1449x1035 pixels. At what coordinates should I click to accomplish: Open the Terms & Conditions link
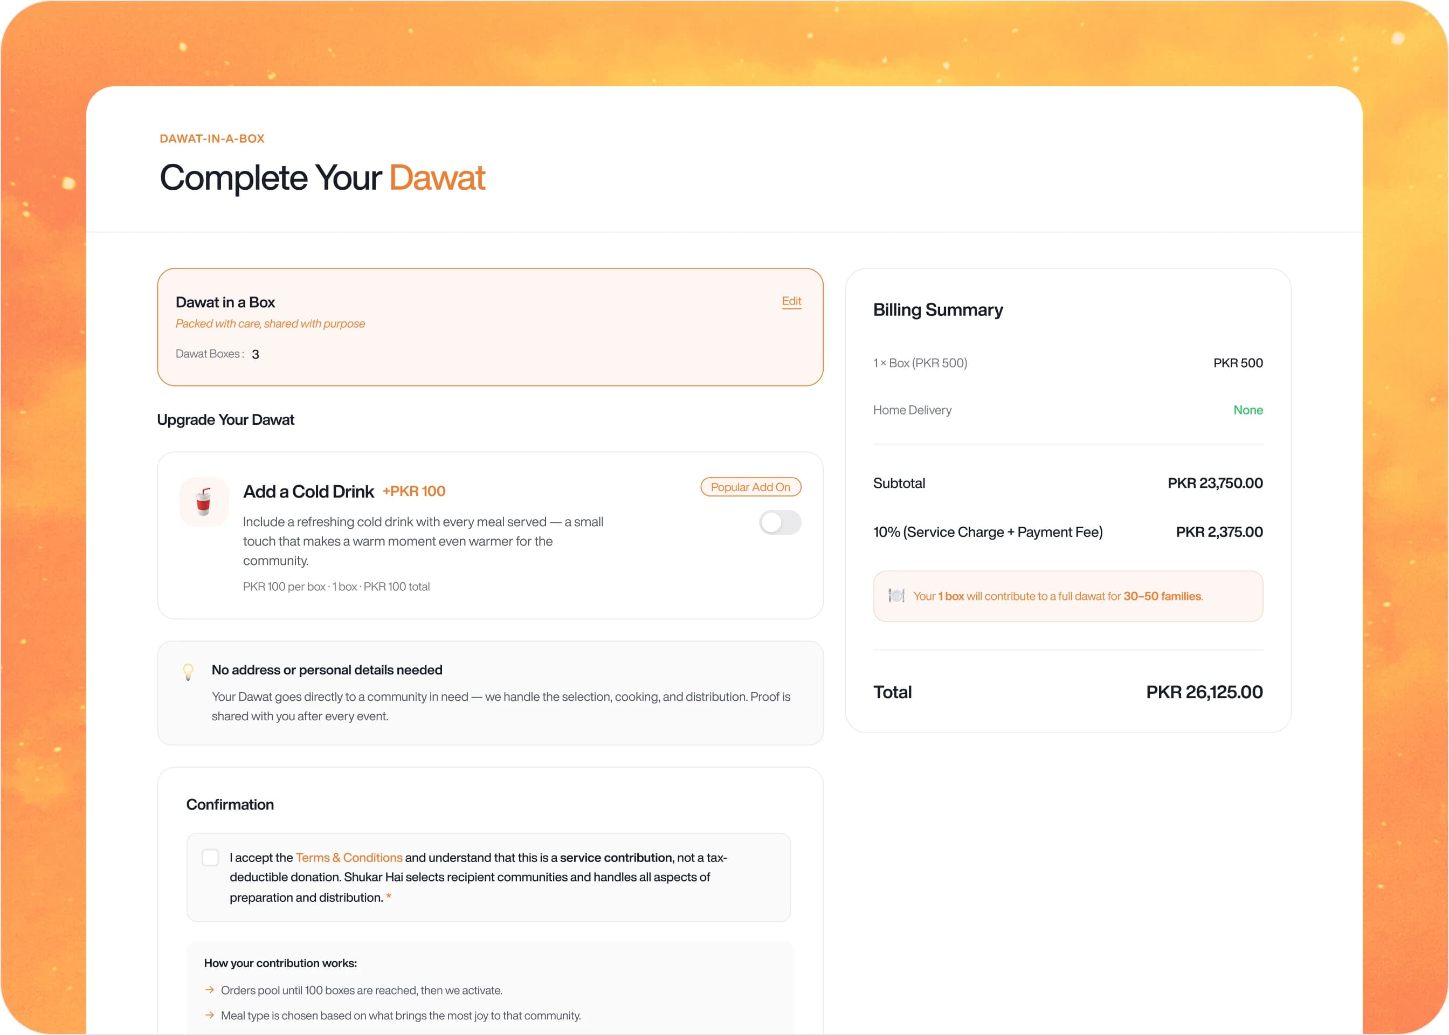pyautogui.click(x=349, y=857)
